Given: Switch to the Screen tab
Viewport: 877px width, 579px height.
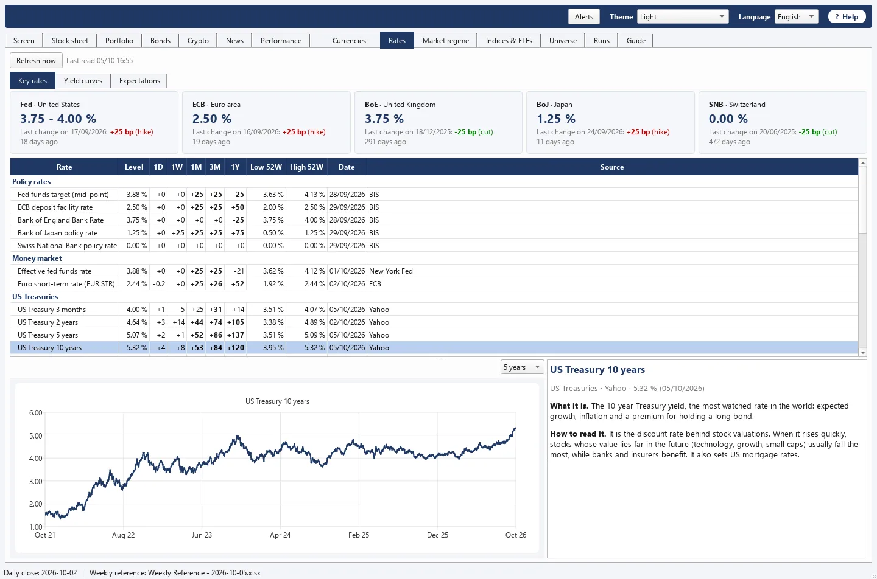Looking at the screenshot, I should (x=24, y=41).
